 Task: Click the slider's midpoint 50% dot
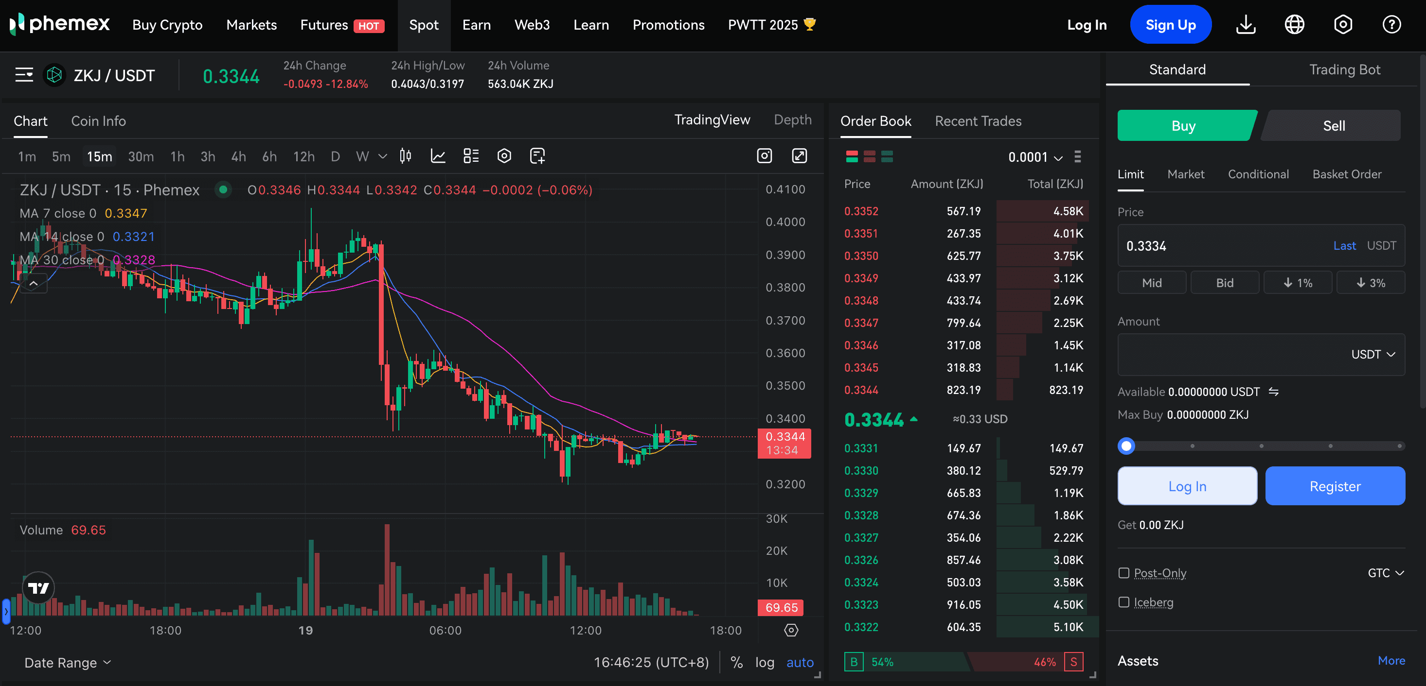coord(1262,446)
